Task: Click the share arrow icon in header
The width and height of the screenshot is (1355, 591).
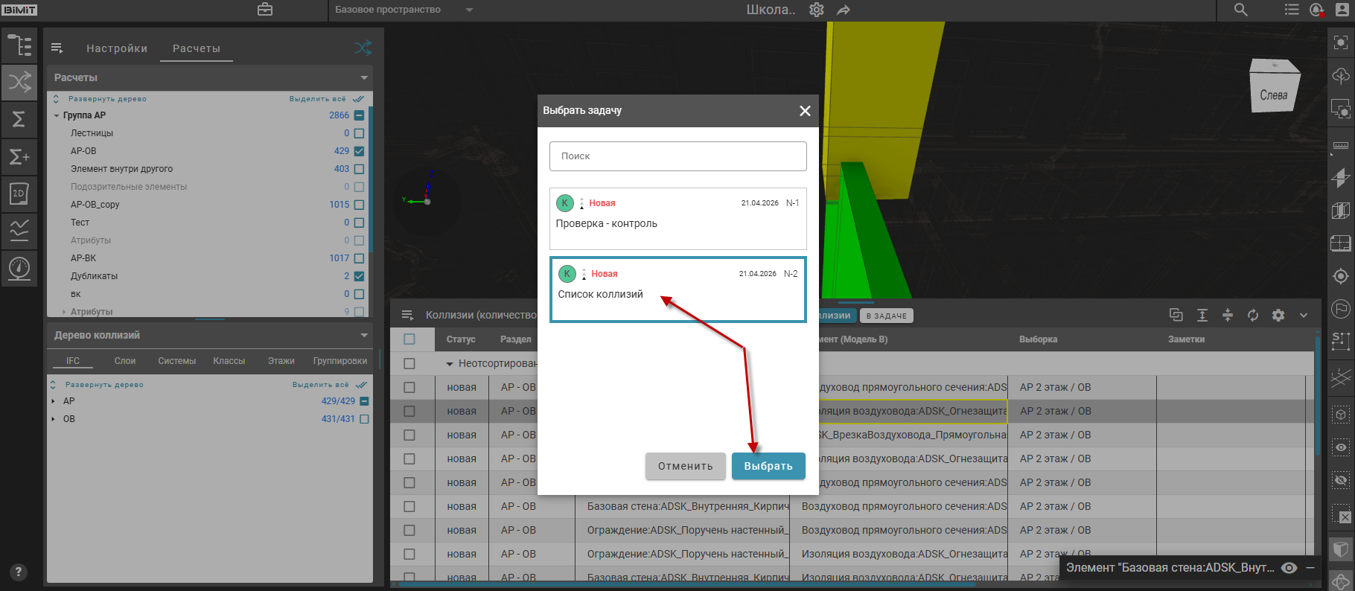Action: [844, 10]
